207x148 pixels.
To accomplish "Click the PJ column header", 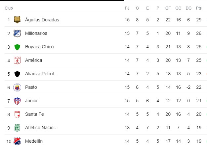I will (x=127, y=8).
